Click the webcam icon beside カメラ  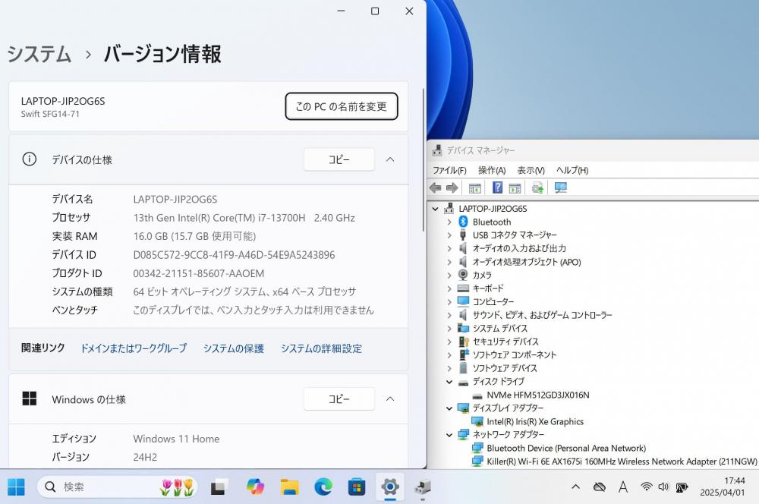tap(463, 275)
